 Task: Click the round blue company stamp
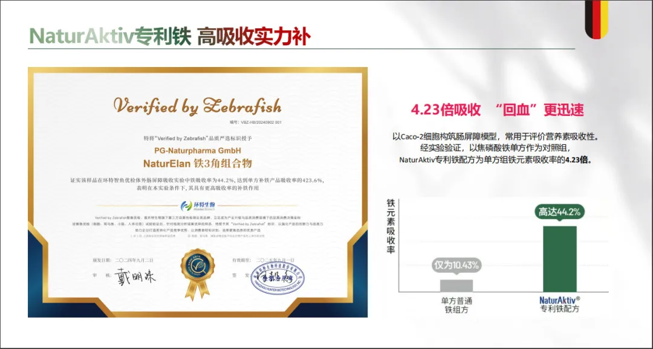[278, 279]
